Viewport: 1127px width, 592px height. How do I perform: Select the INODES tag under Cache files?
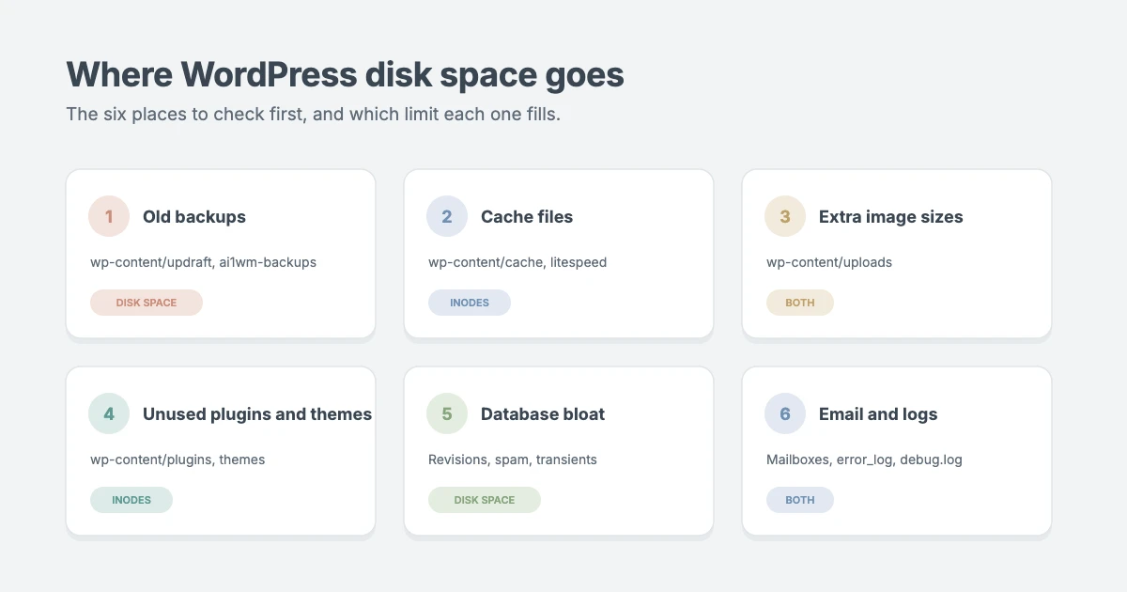pos(470,303)
